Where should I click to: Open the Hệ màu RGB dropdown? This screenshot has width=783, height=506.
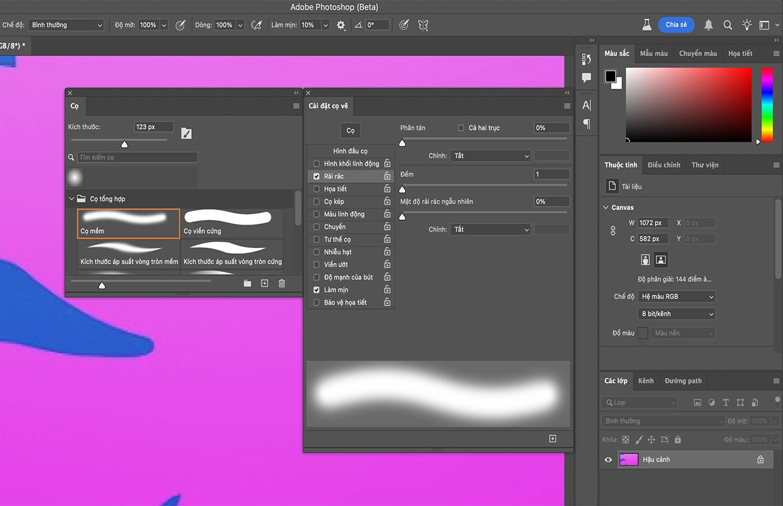(x=677, y=296)
